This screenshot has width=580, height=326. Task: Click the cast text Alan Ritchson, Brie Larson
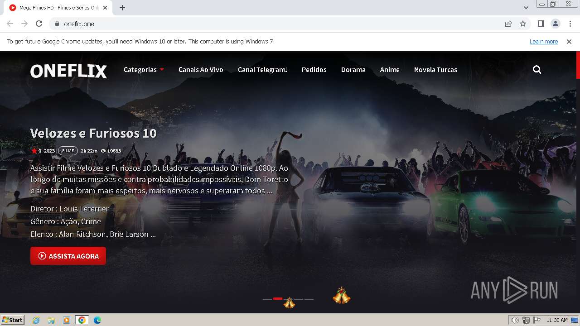coord(104,234)
